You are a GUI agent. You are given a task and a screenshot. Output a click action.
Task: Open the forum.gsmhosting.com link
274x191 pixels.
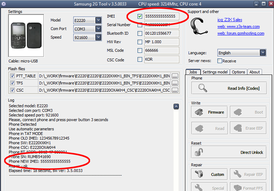point(241,33)
